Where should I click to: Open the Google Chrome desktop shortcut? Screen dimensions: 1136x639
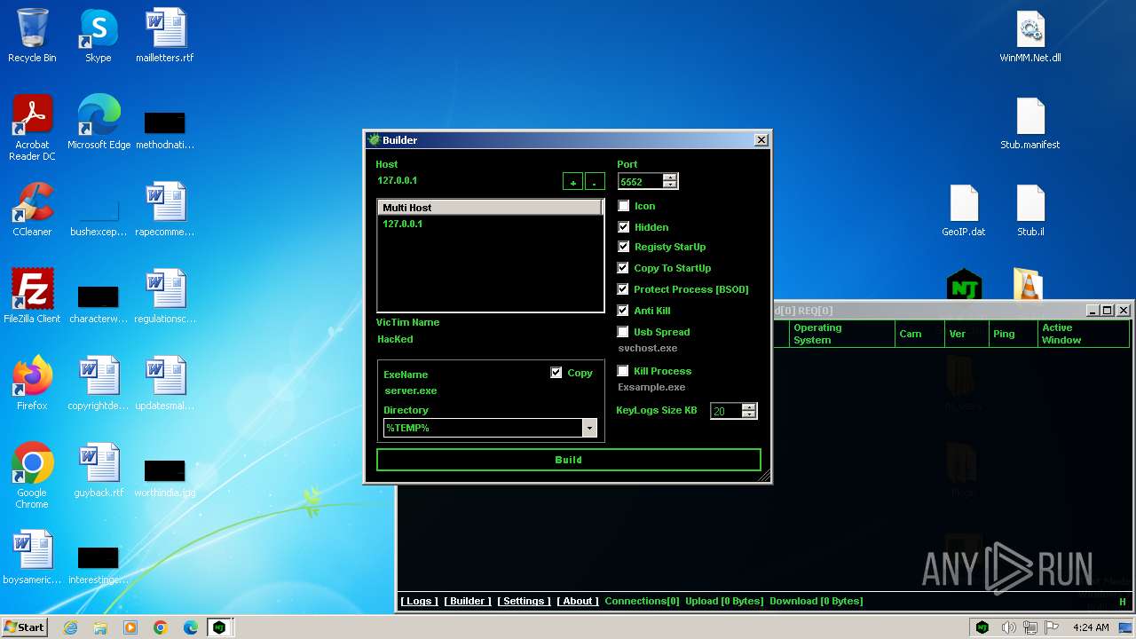point(32,476)
